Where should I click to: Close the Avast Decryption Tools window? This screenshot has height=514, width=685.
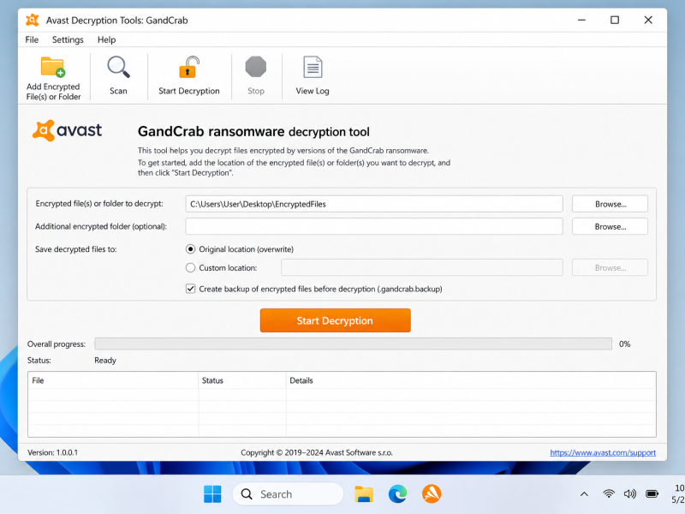click(x=648, y=20)
